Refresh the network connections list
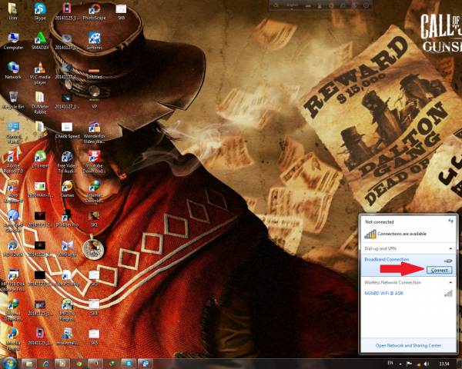 (x=450, y=221)
